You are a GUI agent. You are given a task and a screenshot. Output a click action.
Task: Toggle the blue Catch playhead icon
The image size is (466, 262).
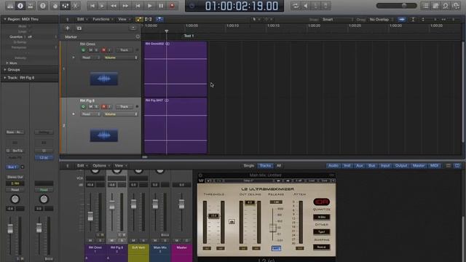click(x=159, y=20)
